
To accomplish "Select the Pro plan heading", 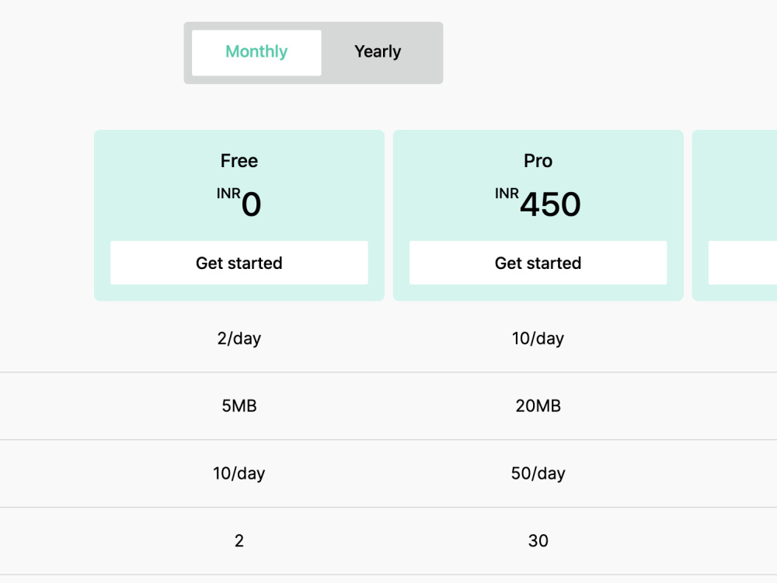I will (x=538, y=161).
